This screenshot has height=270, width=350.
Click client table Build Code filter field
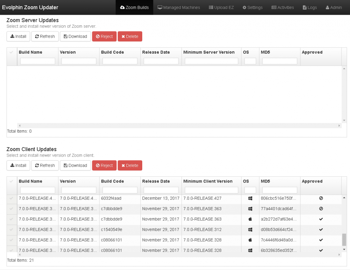pos(120,190)
